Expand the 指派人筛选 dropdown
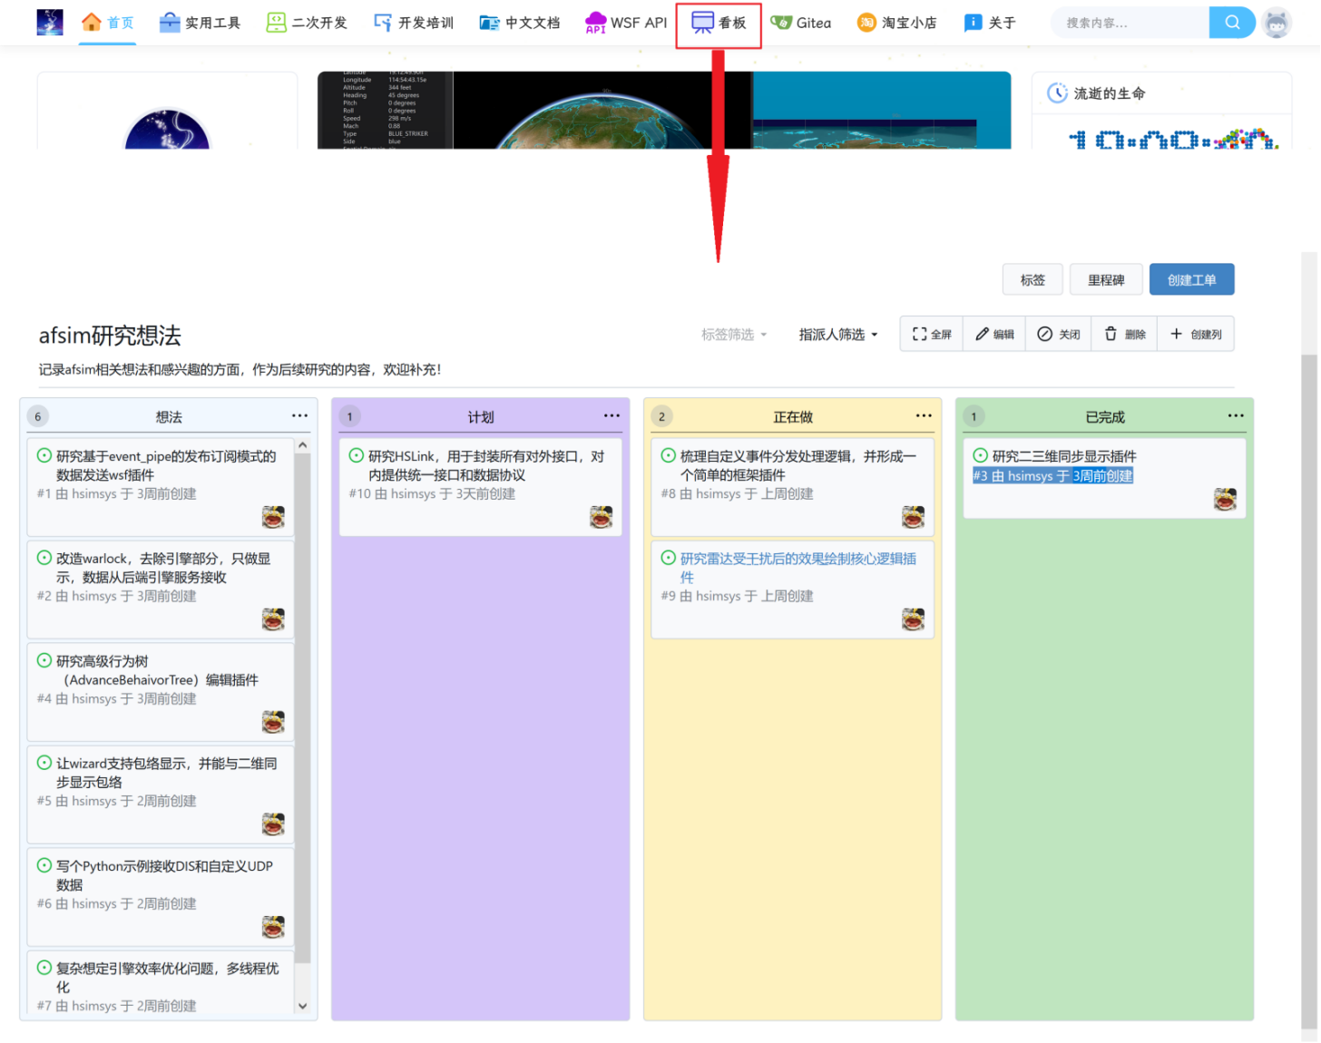This screenshot has height=1043, width=1321. click(x=838, y=335)
